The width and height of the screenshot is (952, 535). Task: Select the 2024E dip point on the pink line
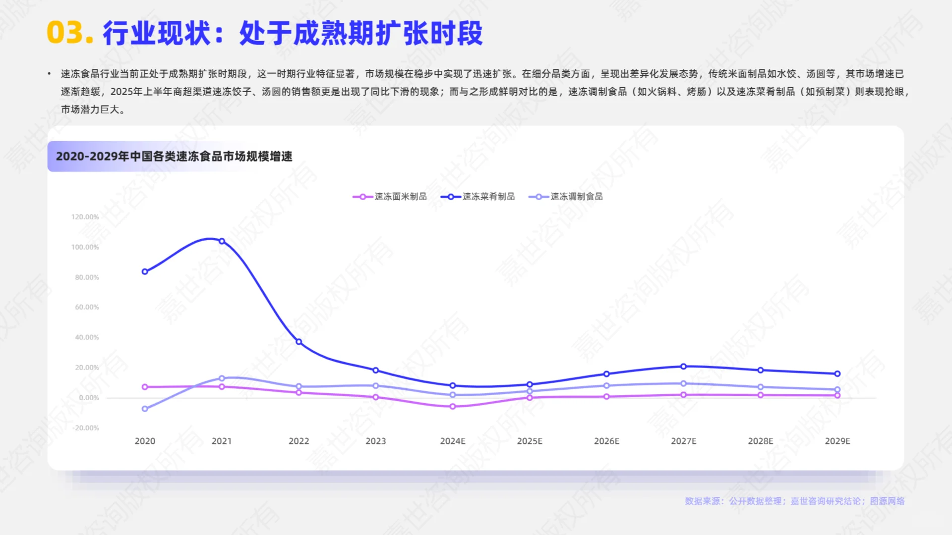click(x=452, y=407)
